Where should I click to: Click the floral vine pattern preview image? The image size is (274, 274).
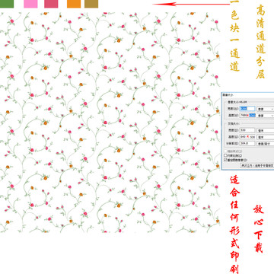click(110, 123)
